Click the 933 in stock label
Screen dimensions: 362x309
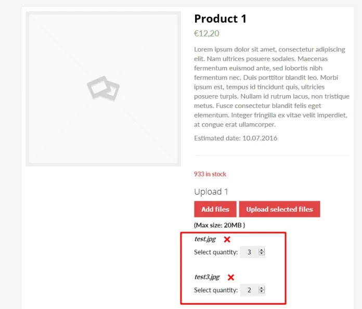pyautogui.click(x=210, y=174)
